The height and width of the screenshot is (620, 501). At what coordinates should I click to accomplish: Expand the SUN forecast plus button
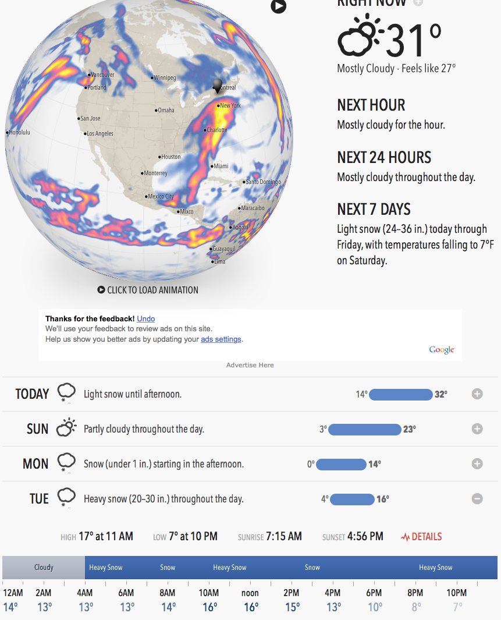[x=477, y=428]
